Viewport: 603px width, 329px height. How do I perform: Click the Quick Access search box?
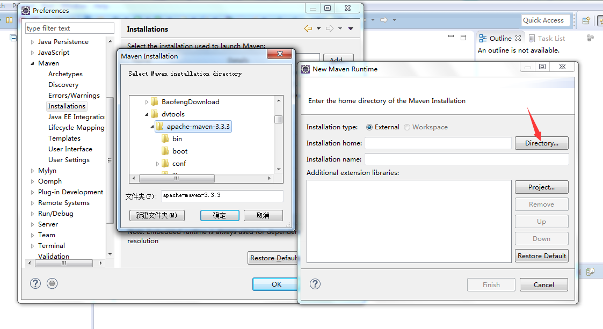547,20
